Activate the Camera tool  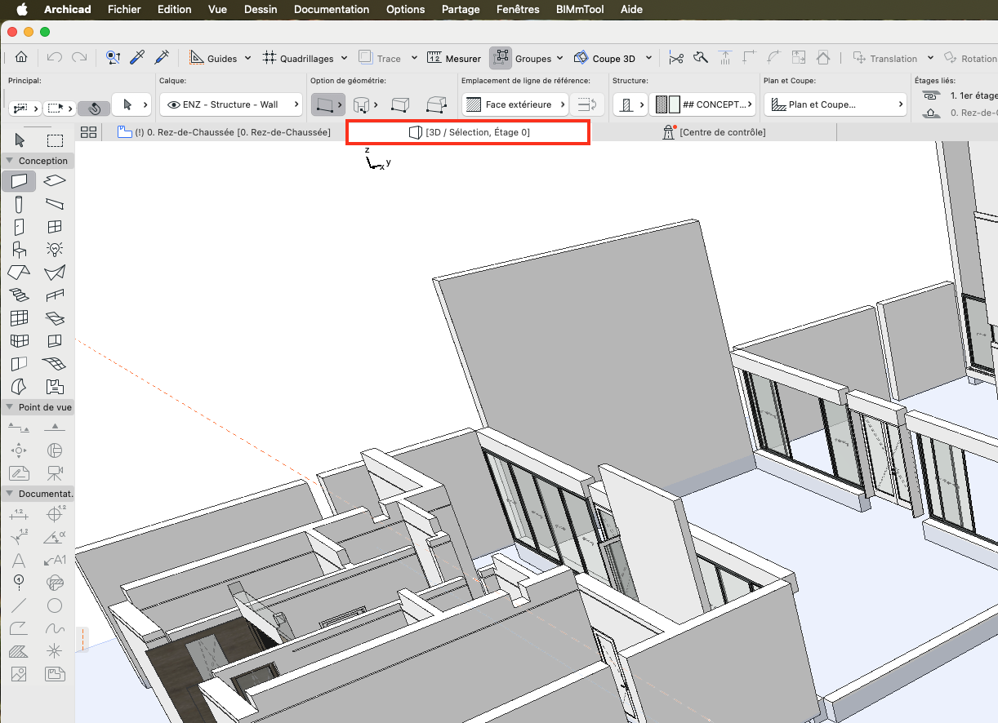(55, 472)
